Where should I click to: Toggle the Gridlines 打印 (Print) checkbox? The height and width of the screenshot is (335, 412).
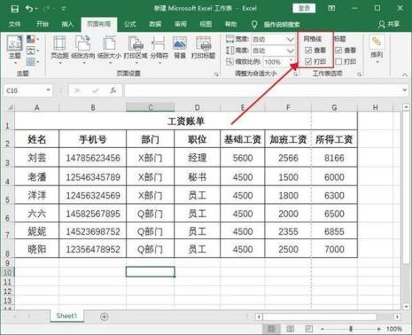308,61
